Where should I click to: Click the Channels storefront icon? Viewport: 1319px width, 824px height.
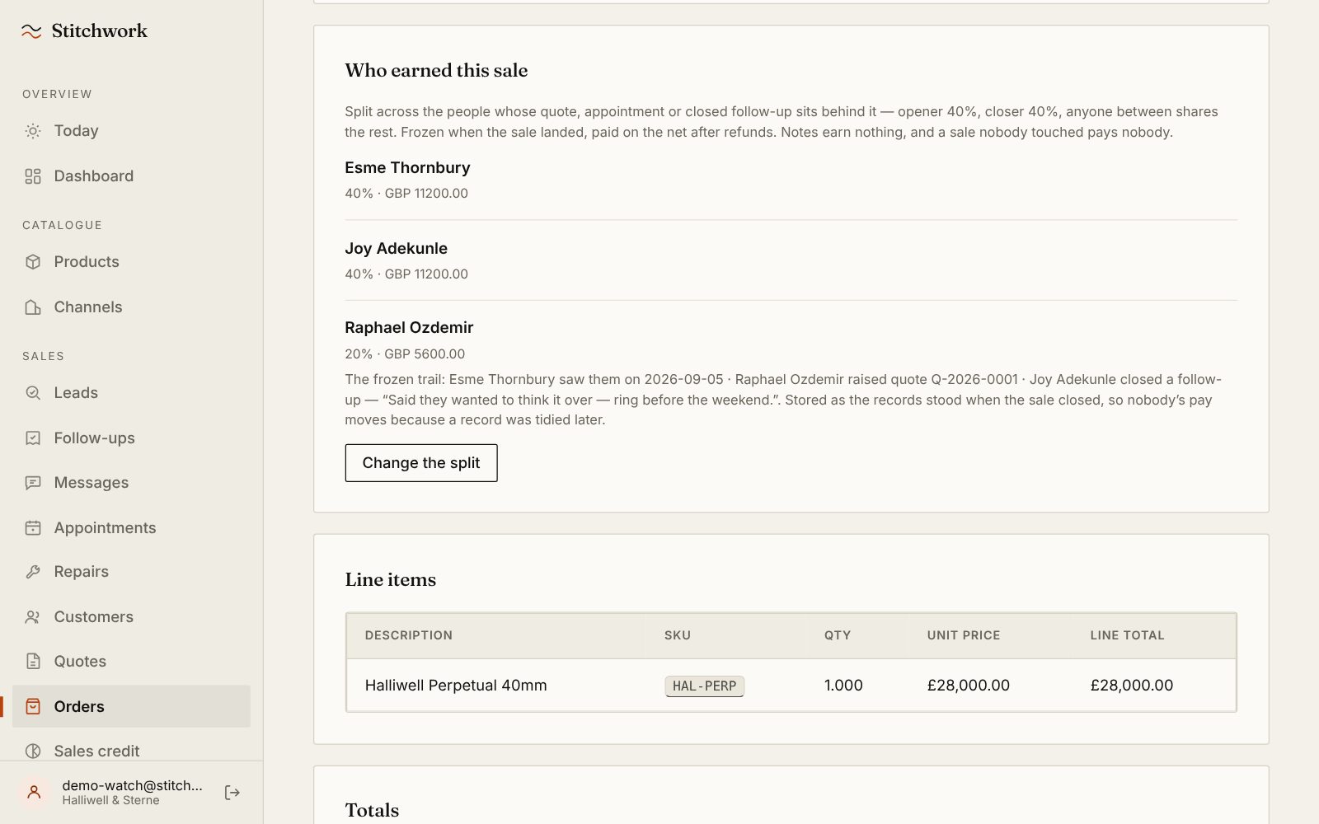coord(33,307)
